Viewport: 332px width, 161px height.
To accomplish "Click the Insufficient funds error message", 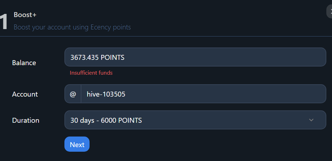I will click(91, 73).
